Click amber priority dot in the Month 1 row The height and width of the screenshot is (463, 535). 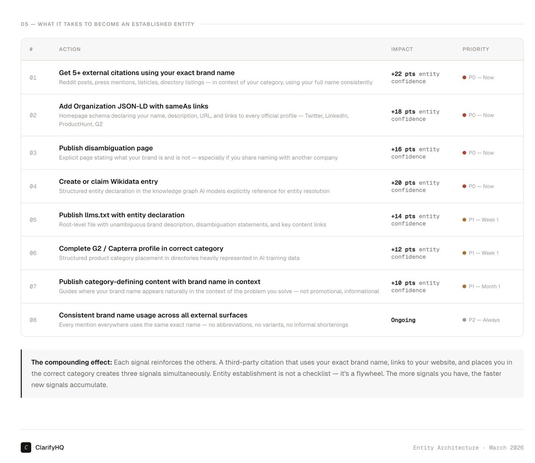464,286
